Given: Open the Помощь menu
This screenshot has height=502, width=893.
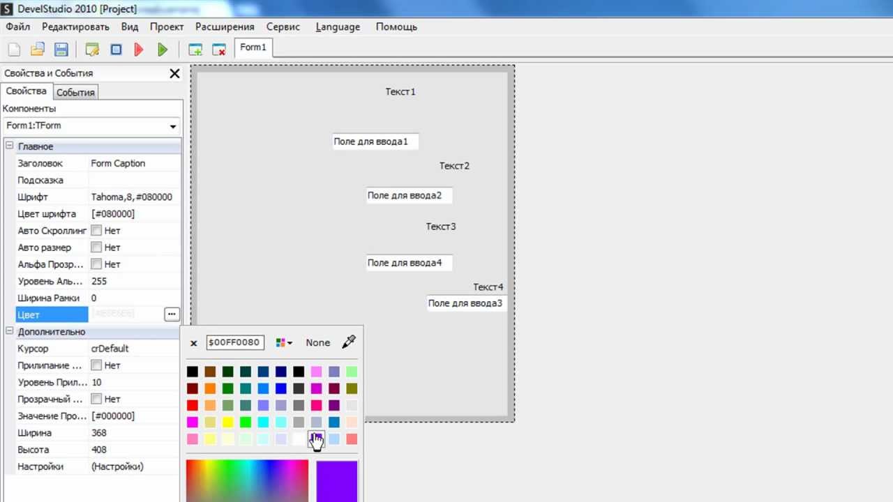Looking at the screenshot, I should tap(396, 26).
